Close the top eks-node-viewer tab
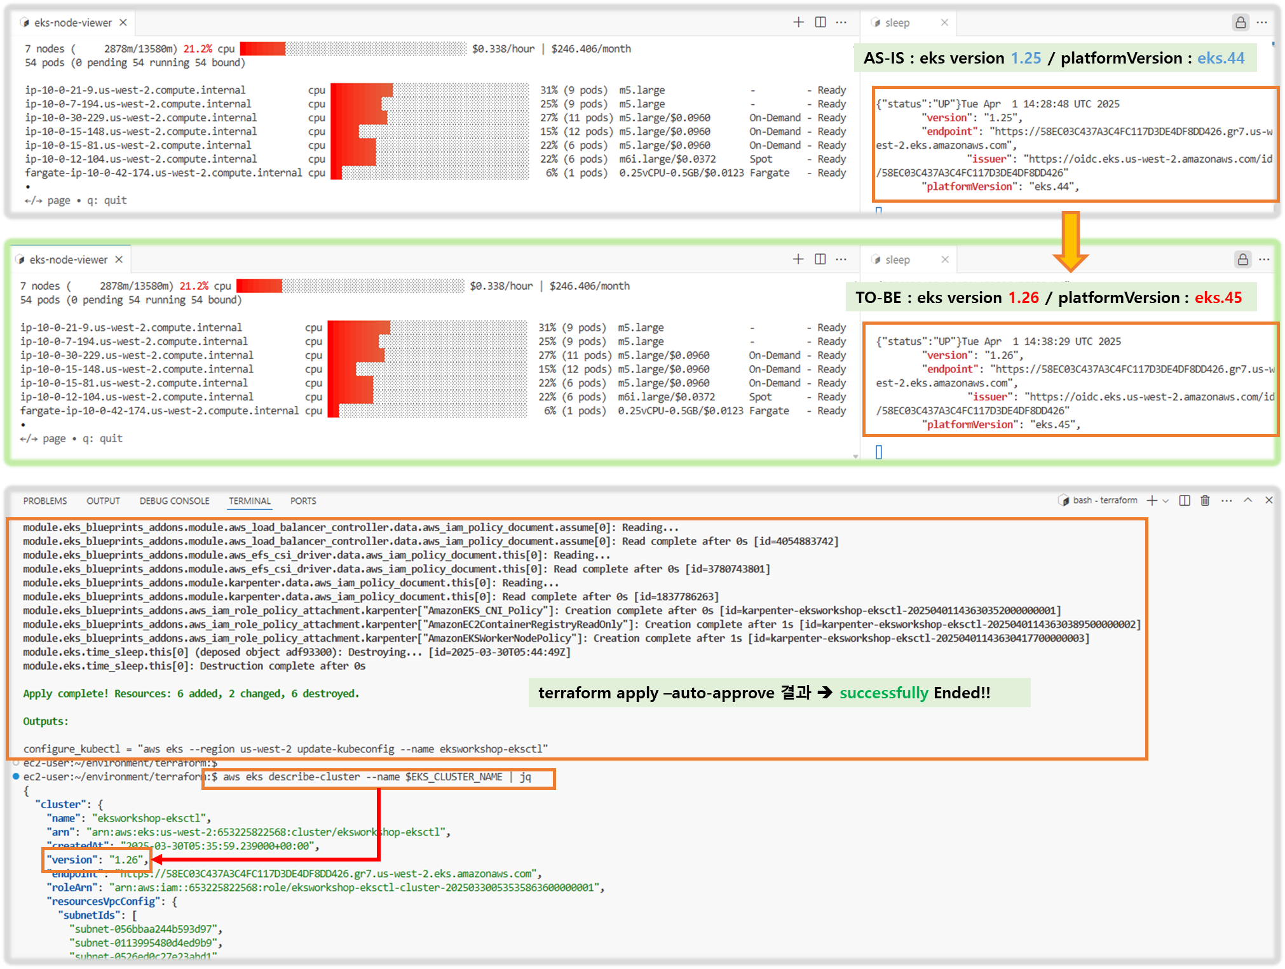Image resolution: width=1285 pixels, height=969 pixels. (x=123, y=23)
